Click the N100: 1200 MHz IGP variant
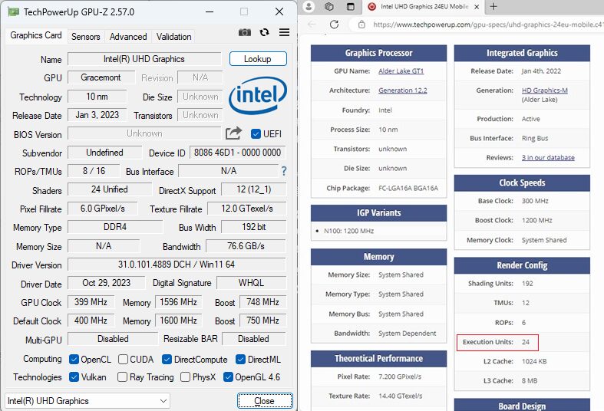 pyautogui.click(x=349, y=231)
